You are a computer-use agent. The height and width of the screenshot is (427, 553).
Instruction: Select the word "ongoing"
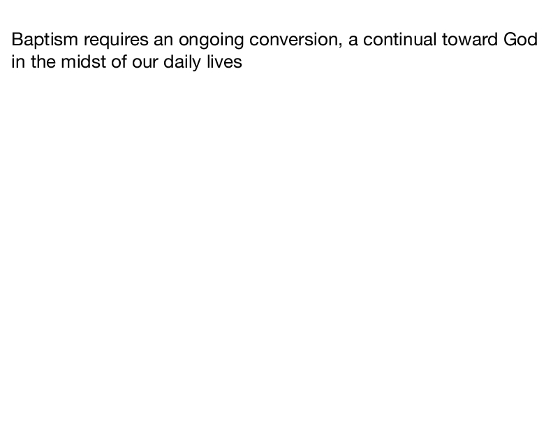[211, 42]
